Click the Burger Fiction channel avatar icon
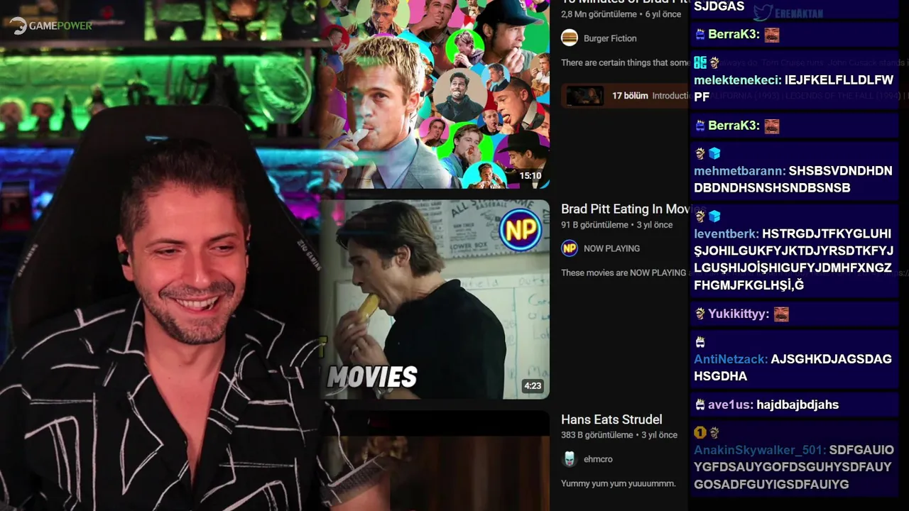 [570, 38]
